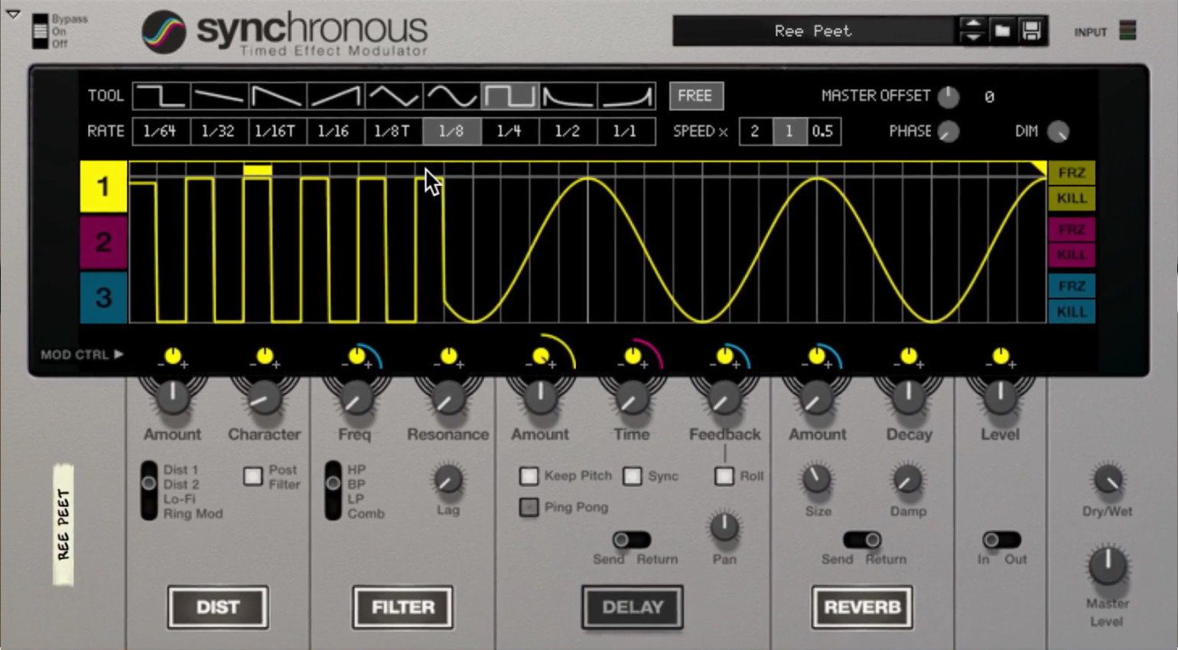Save patch with floppy disk icon

point(1031,31)
